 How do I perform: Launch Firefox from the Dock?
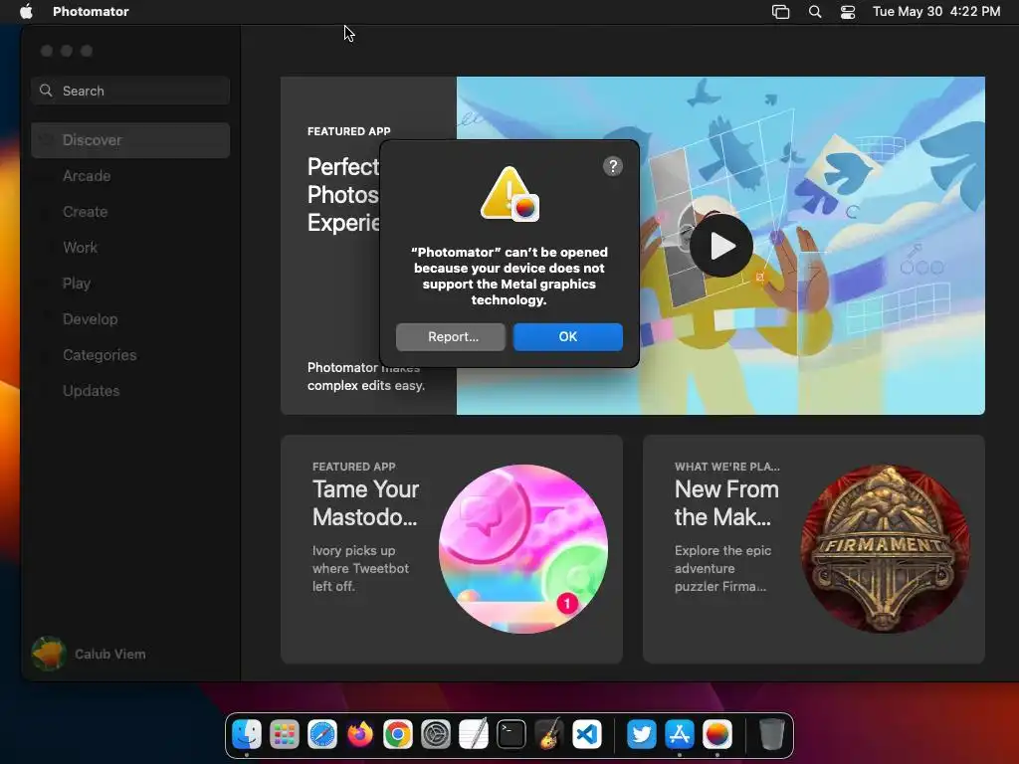point(360,735)
